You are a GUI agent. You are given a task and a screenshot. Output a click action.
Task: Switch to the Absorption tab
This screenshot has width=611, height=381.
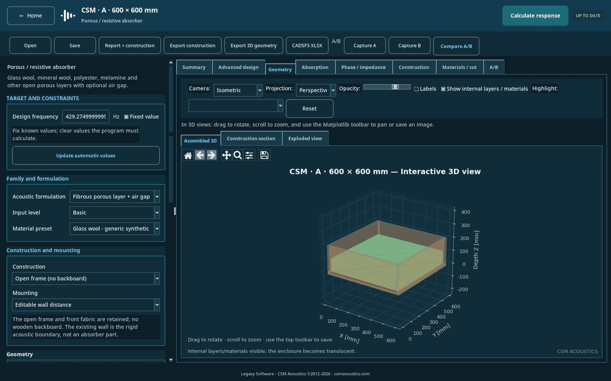click(x=315, y=67)
